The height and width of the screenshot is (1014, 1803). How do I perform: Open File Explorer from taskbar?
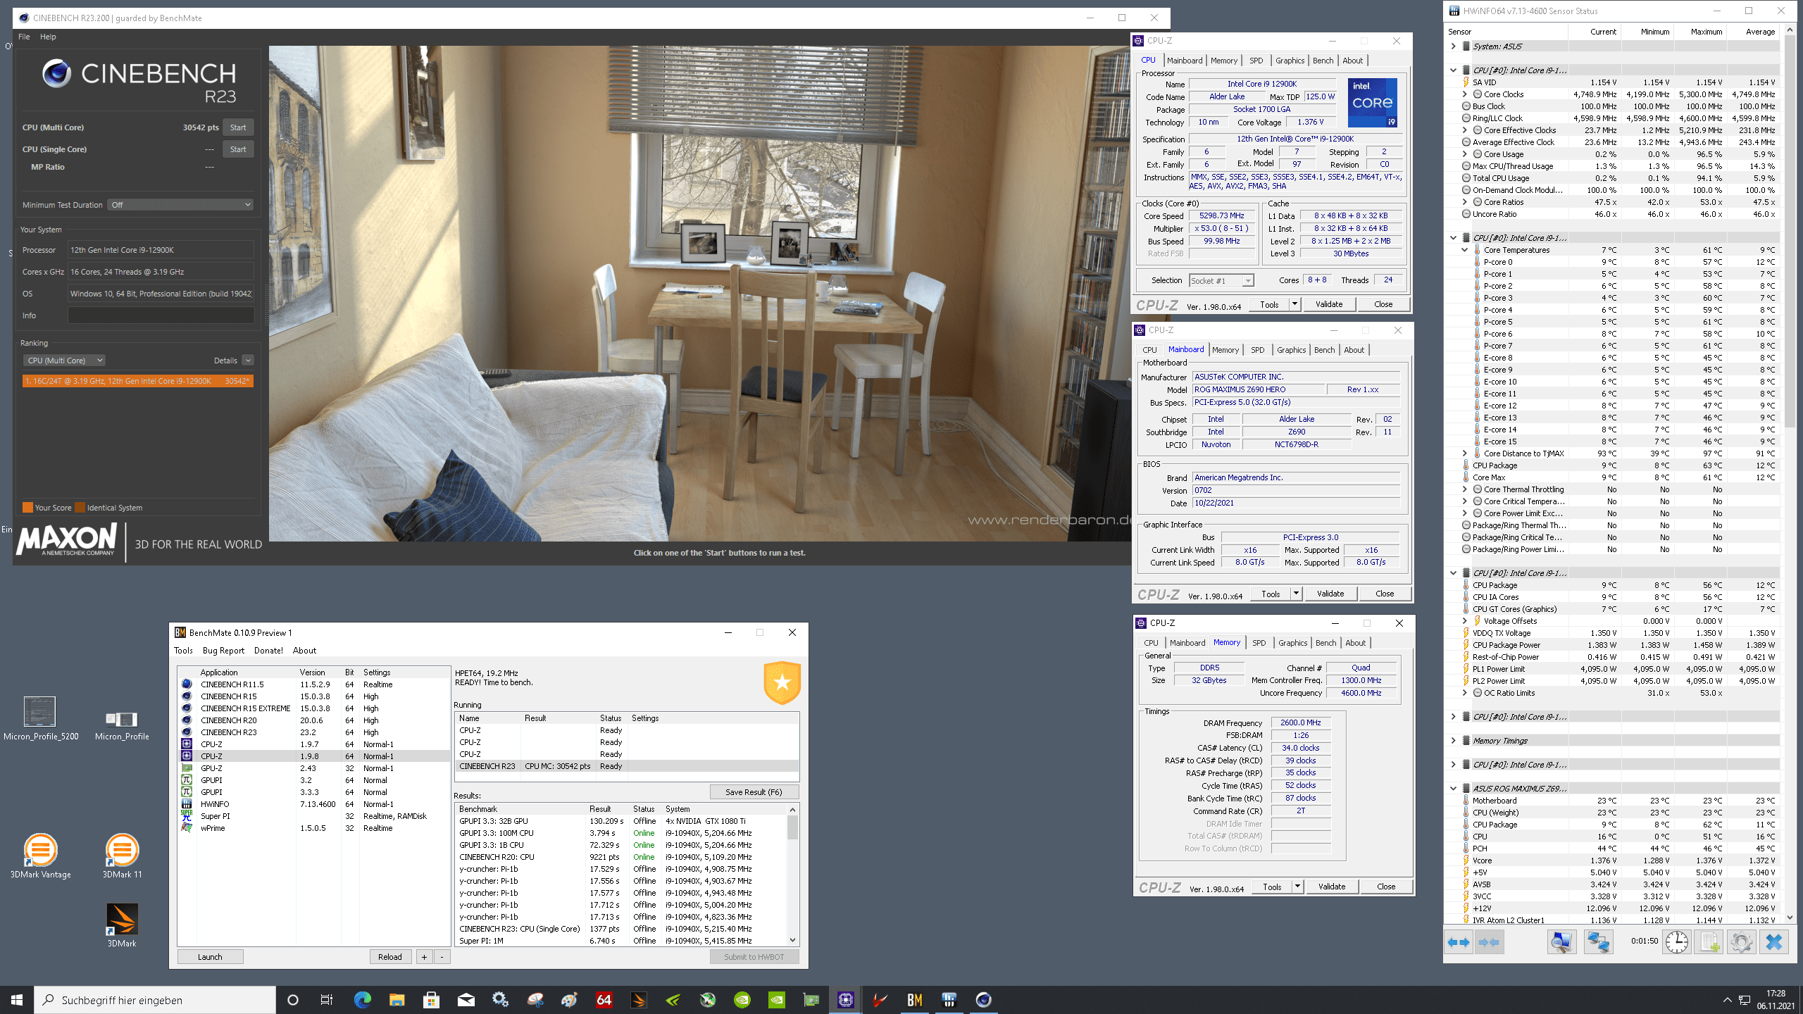click(x=397, y=1000)
